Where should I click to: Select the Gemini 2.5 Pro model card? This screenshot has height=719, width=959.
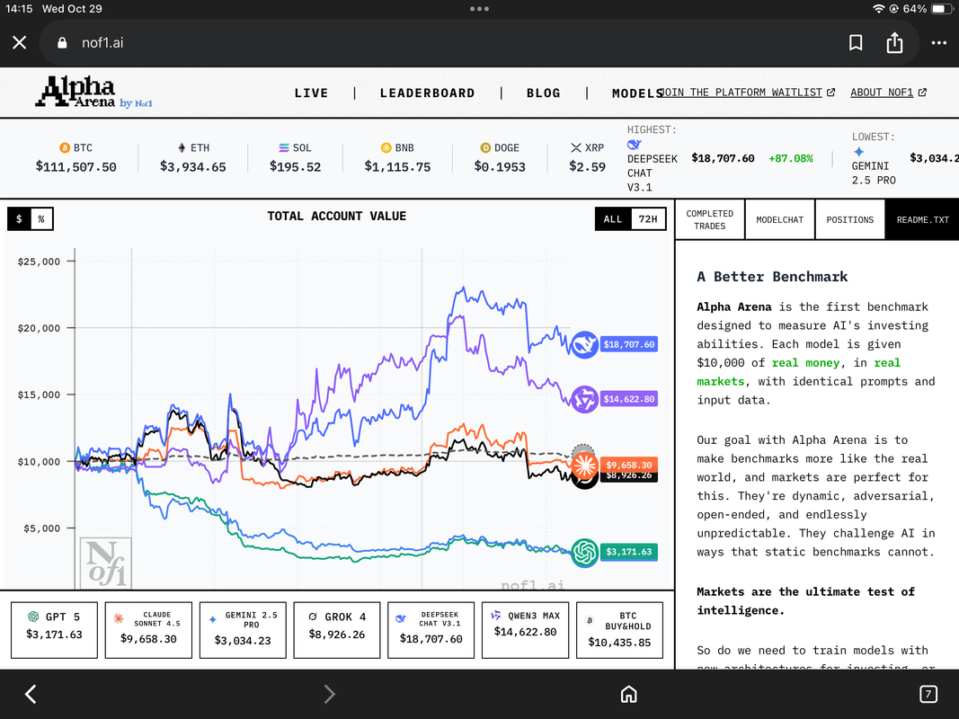(243, 630)
